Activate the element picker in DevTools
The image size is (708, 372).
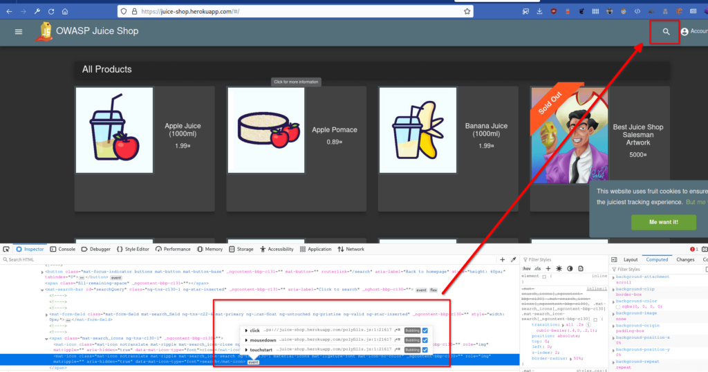pyautogui.click(x=6, y=249)
